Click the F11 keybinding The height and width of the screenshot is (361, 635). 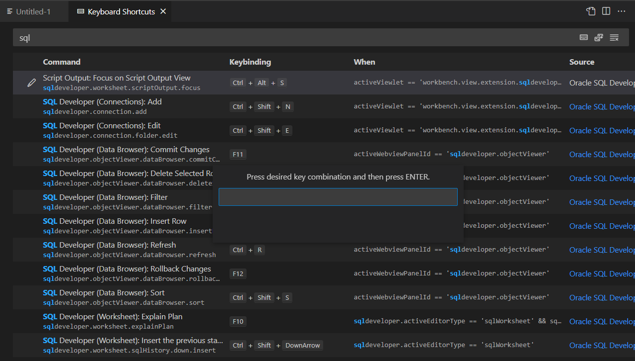238,155
